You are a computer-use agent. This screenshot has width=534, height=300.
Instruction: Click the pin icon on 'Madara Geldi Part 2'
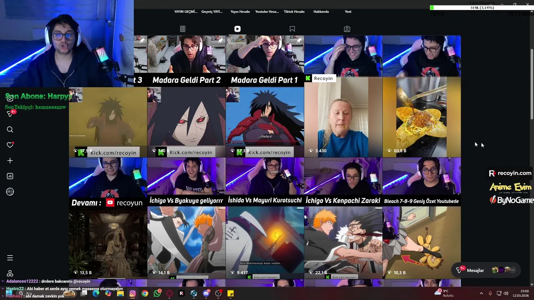point(220,40)
